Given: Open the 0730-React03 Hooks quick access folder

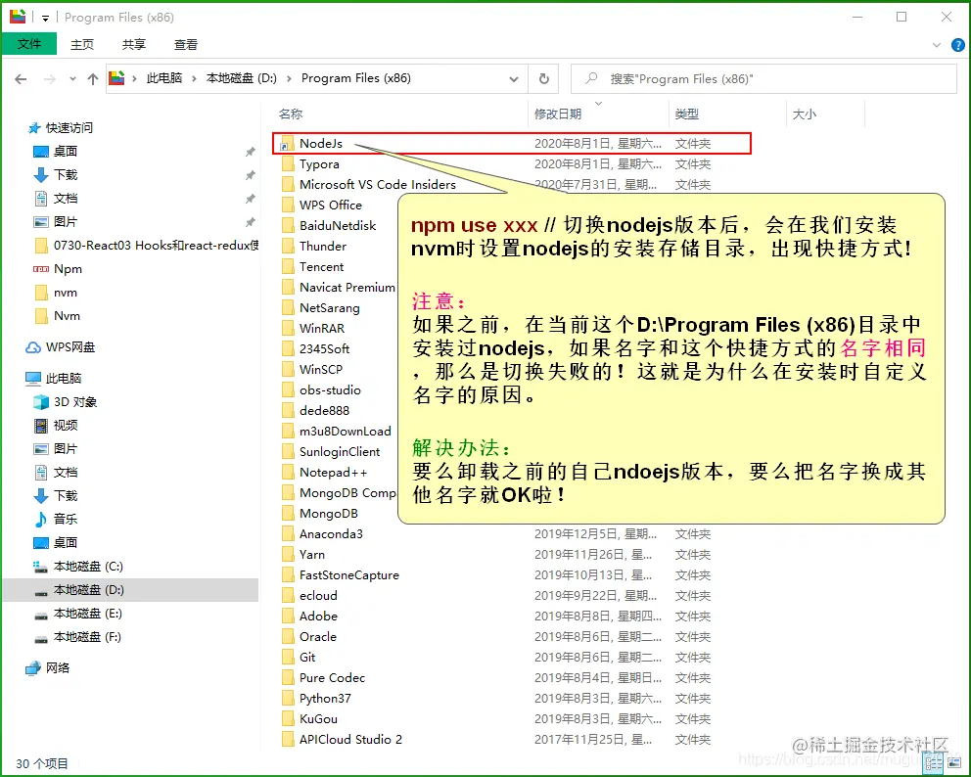Looking at the screenshot, I should tap(146, 246).
